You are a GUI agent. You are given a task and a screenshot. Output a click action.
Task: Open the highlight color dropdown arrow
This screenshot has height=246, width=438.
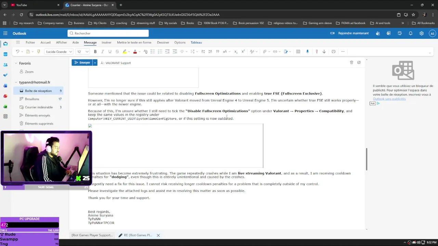(129, 52)
